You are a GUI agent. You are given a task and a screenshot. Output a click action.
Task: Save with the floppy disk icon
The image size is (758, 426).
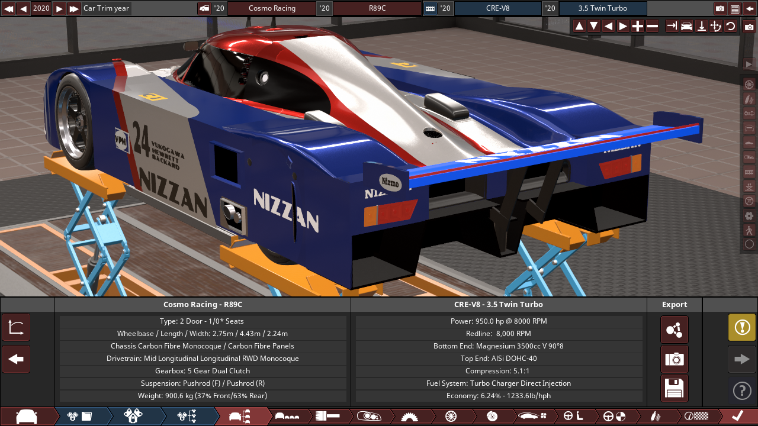[x=675, y=389]
